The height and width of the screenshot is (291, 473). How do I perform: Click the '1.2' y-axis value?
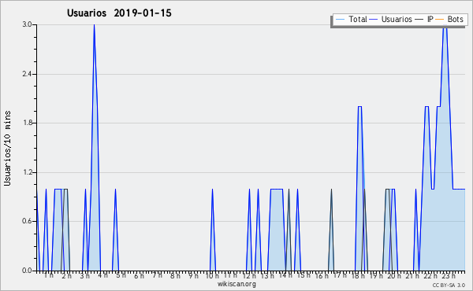click(27, 172)
